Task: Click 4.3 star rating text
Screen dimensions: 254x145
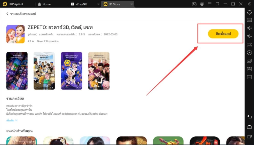Action: (x=31, y=41)
